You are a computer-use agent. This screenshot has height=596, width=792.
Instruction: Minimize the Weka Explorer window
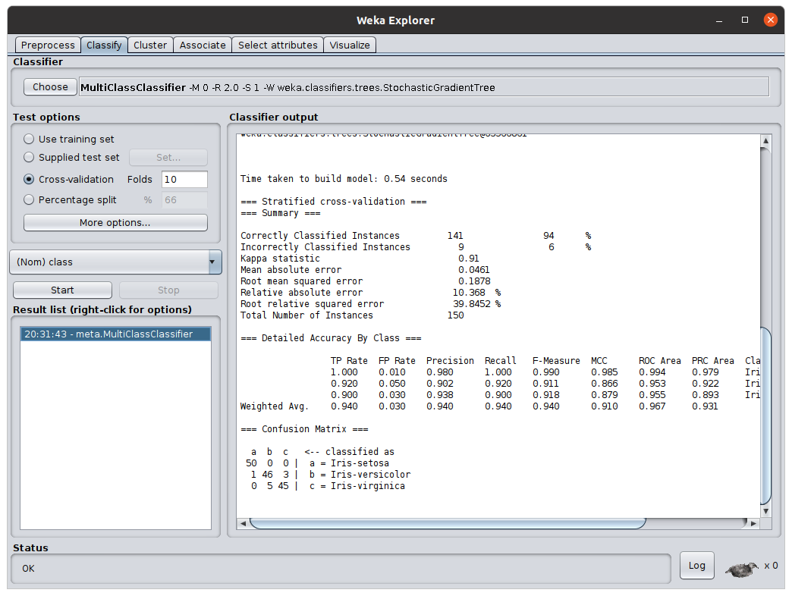coord(718,20)
